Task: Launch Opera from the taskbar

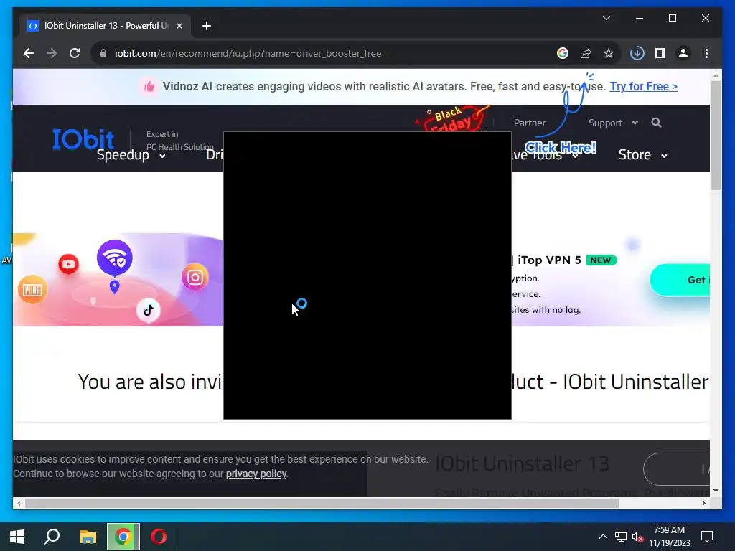Action: (159, 537)
